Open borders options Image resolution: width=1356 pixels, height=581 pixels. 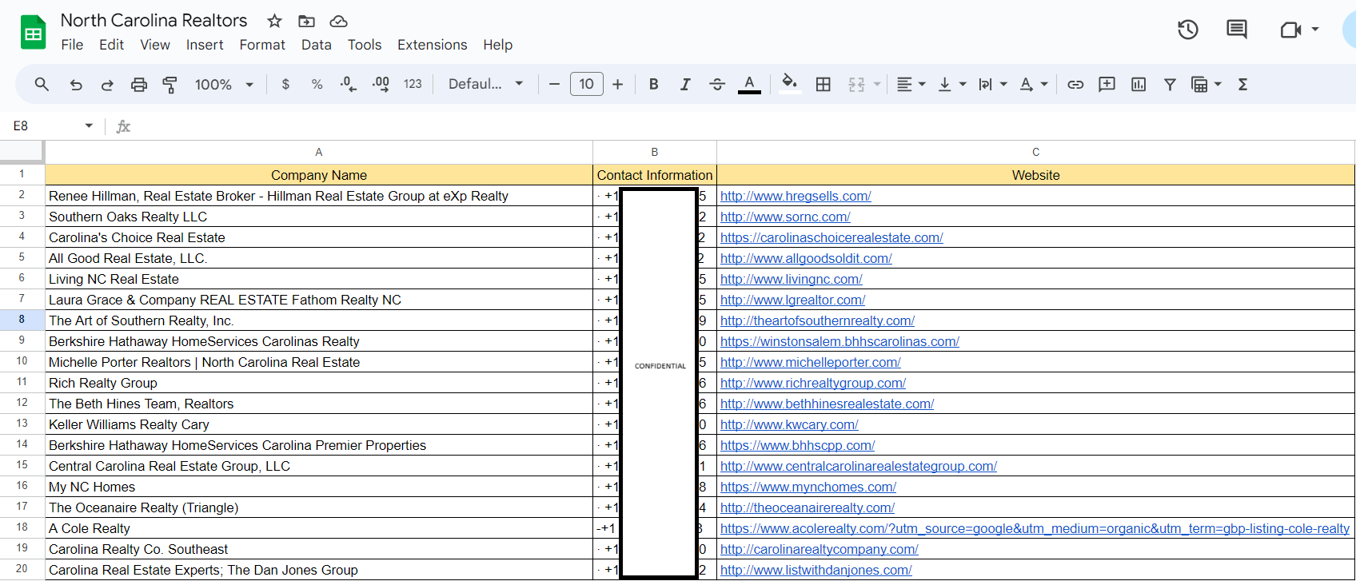click(823, 84)
